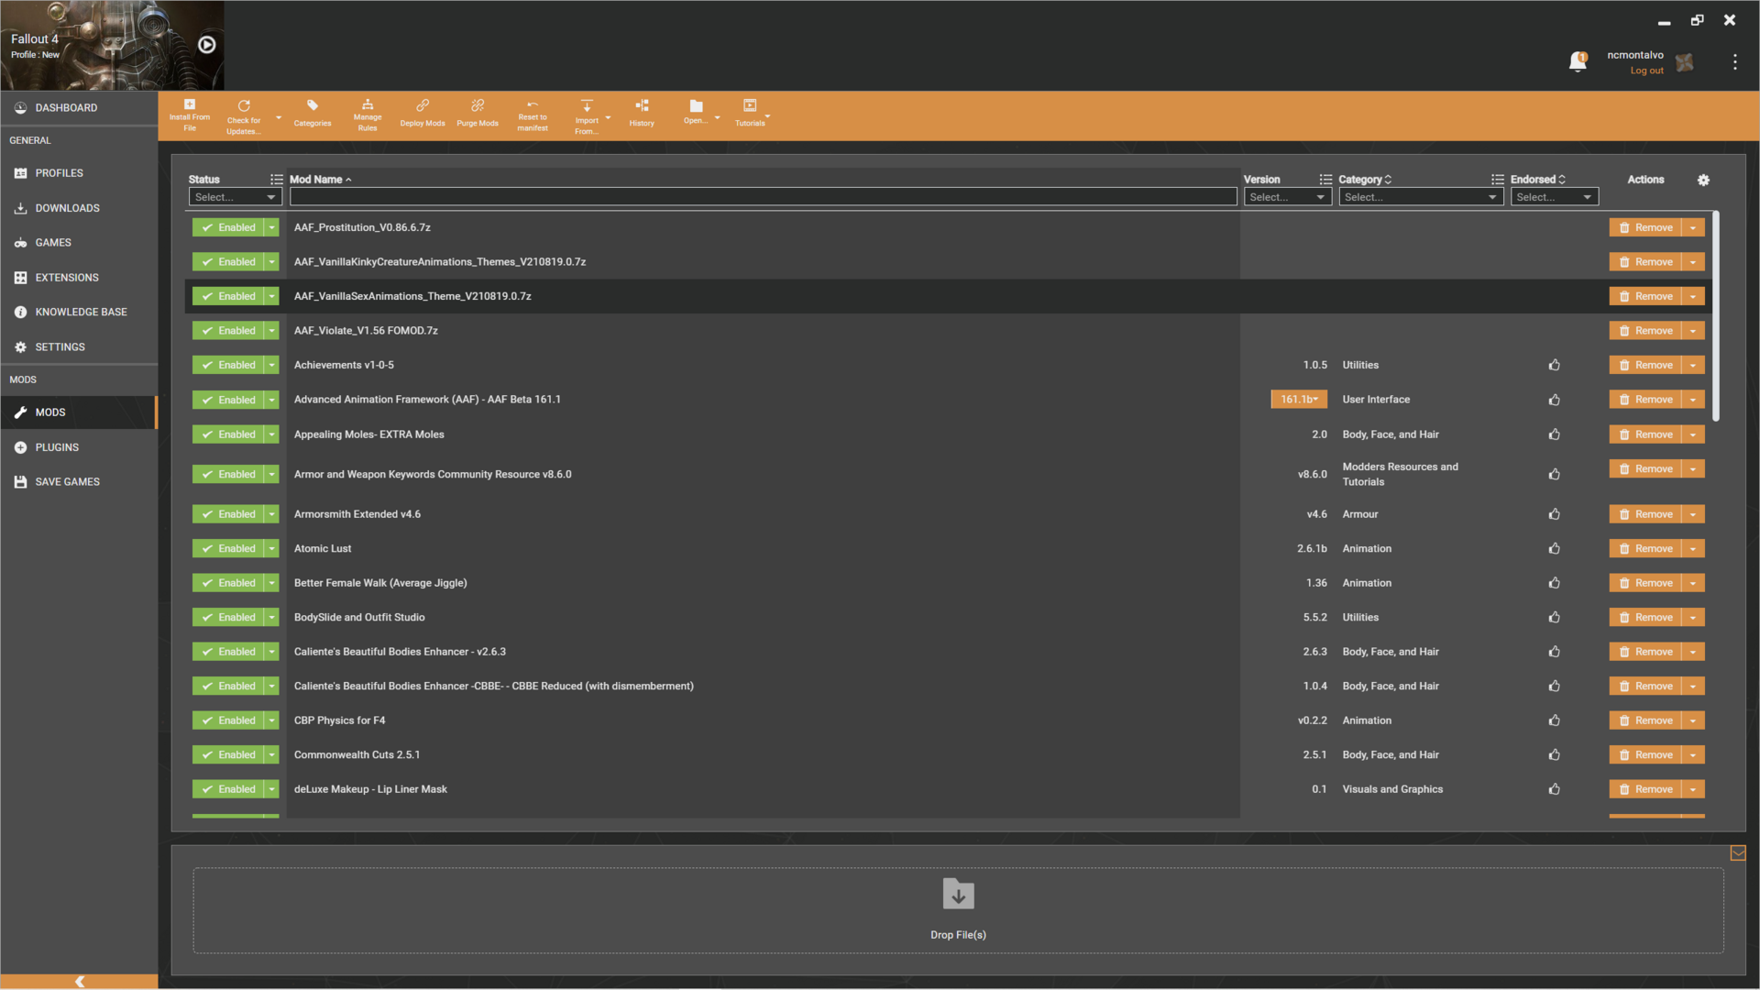
Task: Open notifications bell icon
Action: [1578, 61]
